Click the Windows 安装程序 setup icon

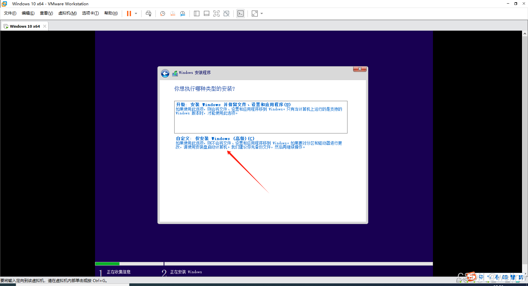coord(175,73)
